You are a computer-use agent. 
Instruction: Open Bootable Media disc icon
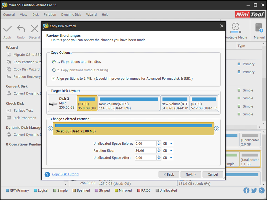tap(236, 28)
